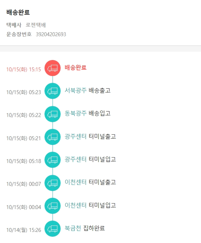Click truck icon beside 광주센터 터미널입고
Screen dimensions: 201x243
[53, 160]
